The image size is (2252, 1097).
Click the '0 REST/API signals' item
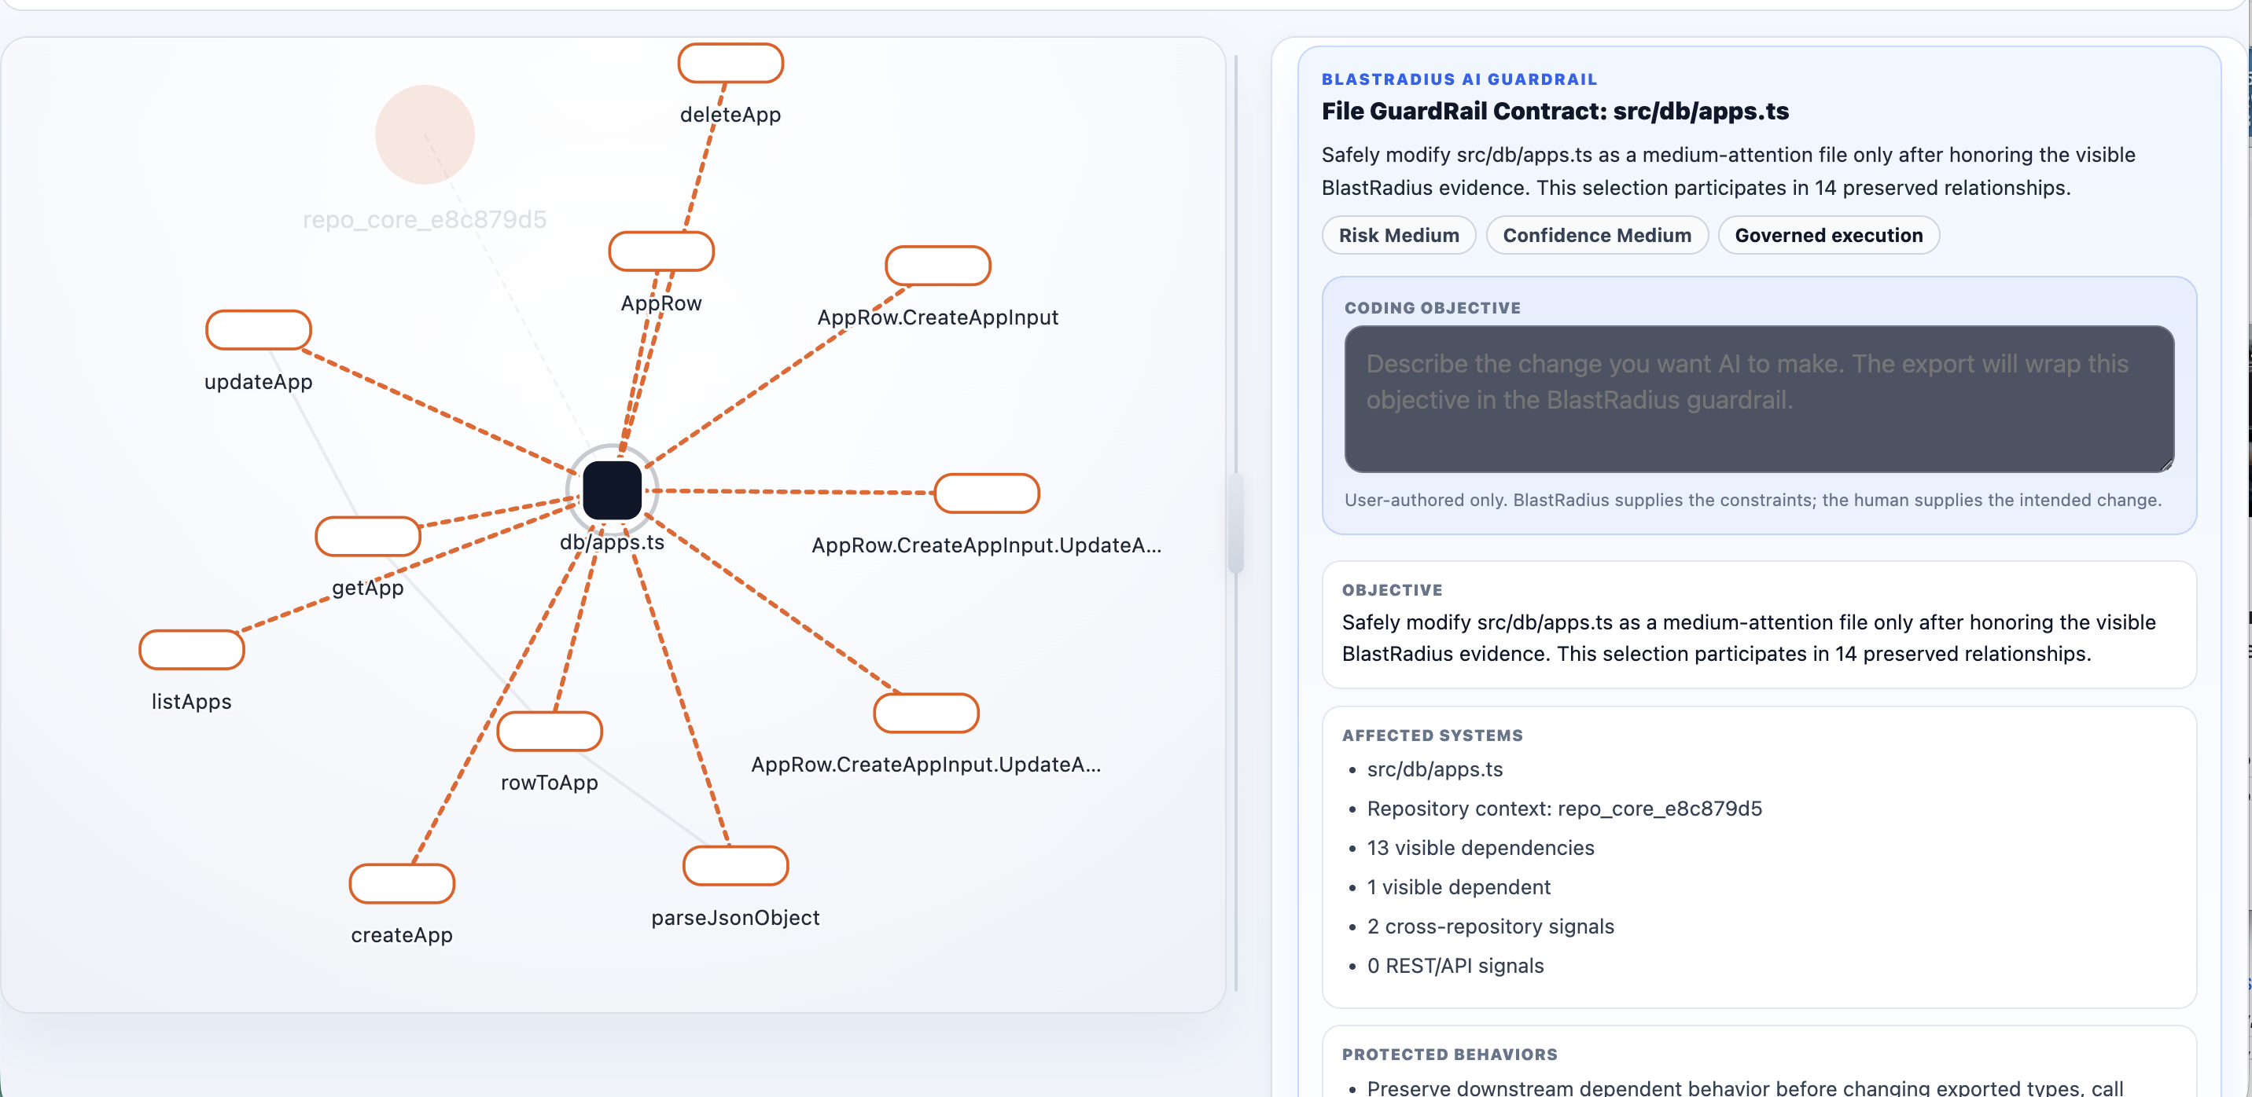coord(1455,965)
